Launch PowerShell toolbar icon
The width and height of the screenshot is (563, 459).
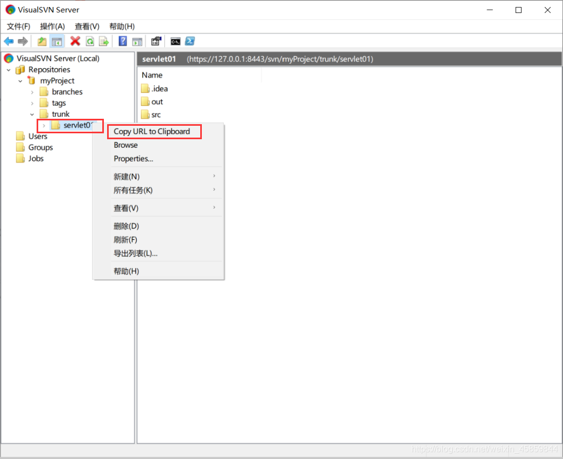(190, 41)
